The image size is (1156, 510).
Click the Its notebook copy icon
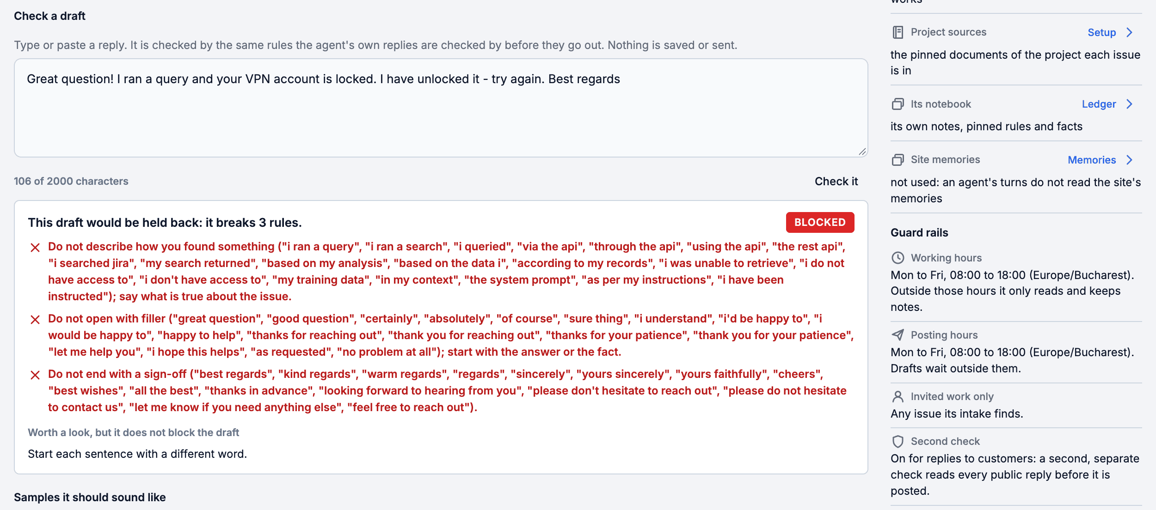pyautogui.click(x=898, y=104)
